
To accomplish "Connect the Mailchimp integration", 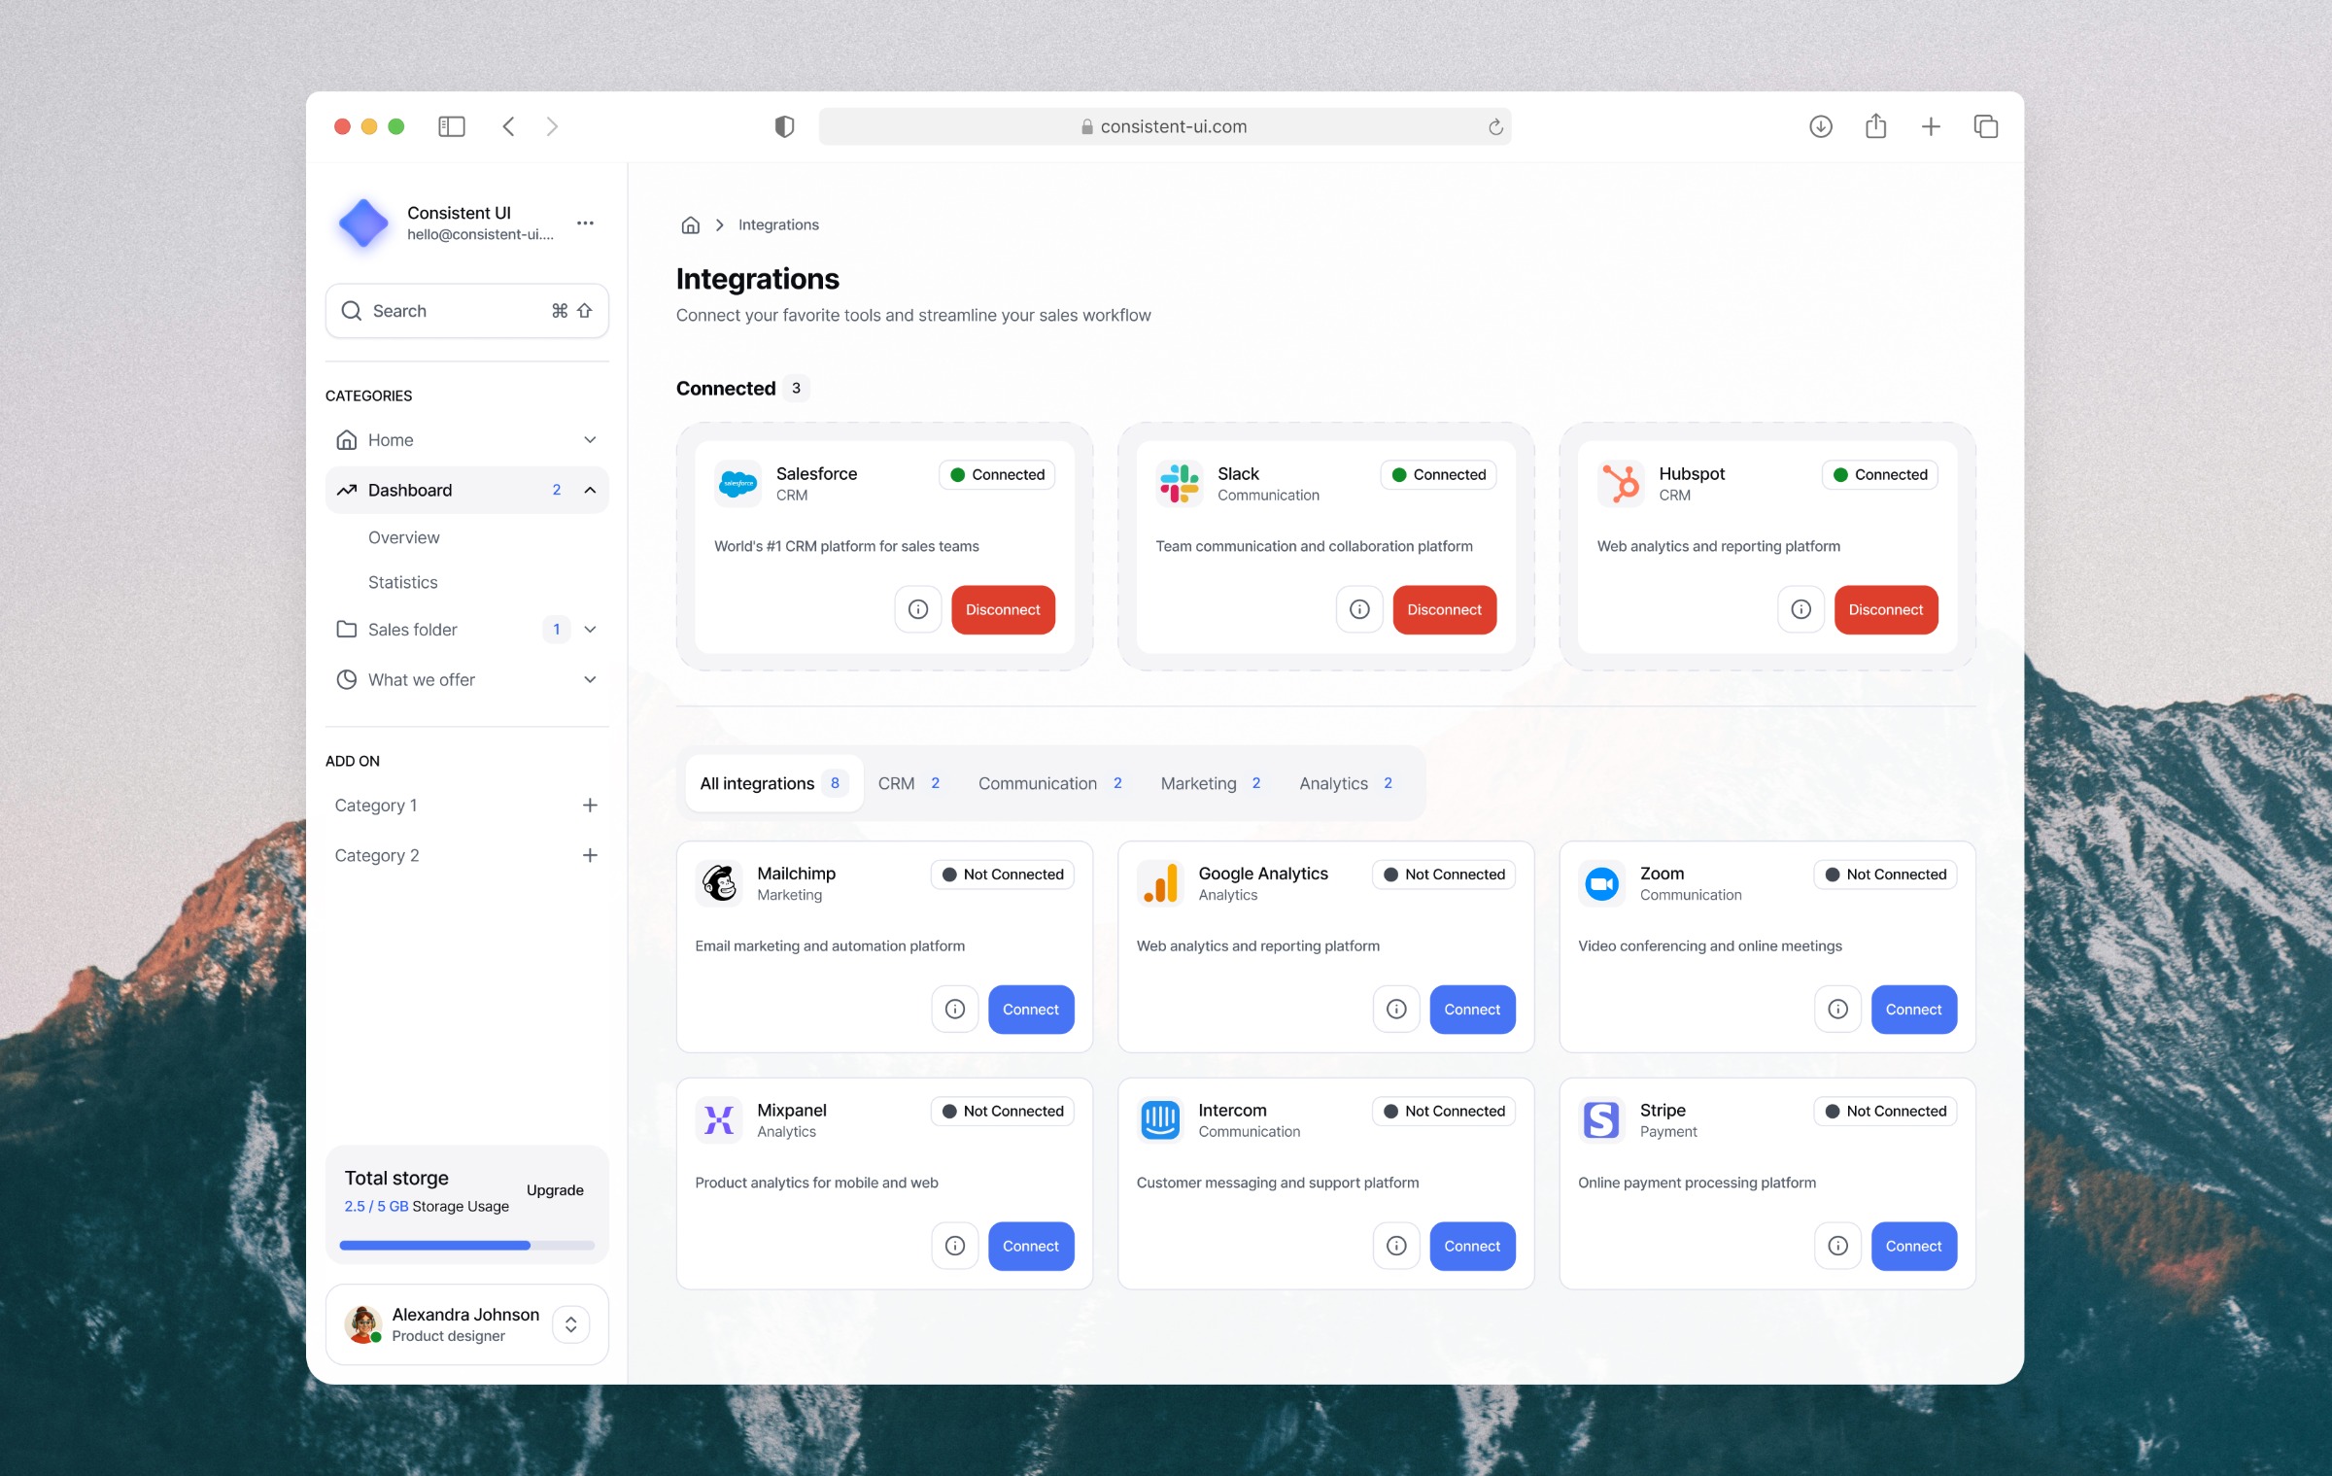I will [1030, 1010].
